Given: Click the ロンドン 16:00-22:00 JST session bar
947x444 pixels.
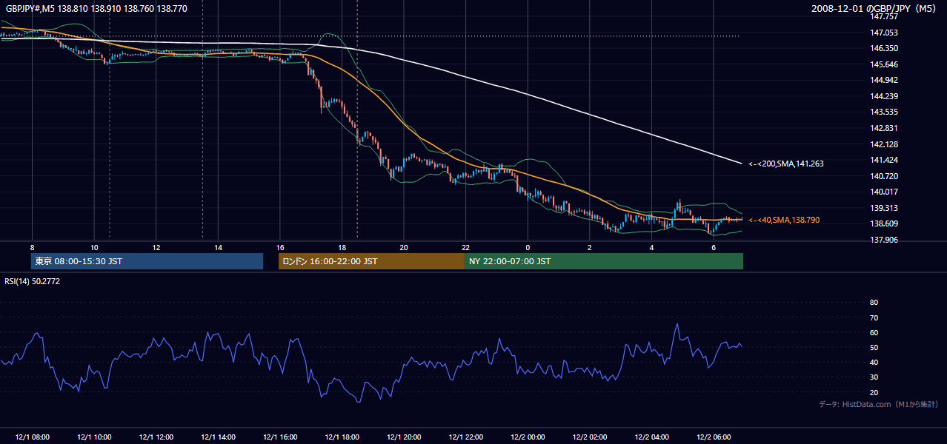Looking at the screenshot, I should [x=371, y=261].
